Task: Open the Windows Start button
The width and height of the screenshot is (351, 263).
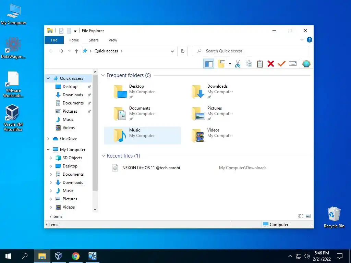Action: 8,256
